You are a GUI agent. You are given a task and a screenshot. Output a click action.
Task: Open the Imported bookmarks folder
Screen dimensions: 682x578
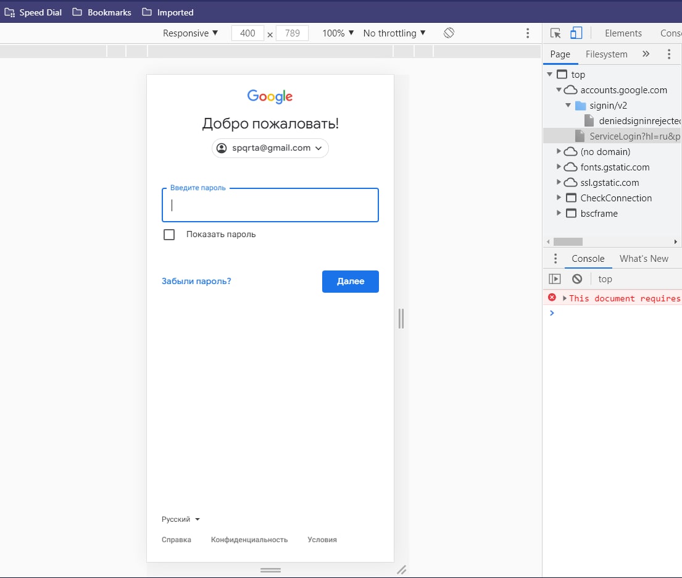click(x=168, y=12)
